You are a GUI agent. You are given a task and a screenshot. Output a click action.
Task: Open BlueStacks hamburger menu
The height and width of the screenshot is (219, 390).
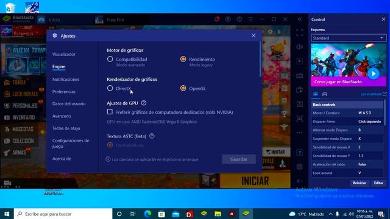pyautogui.click(x=250, y=19)
